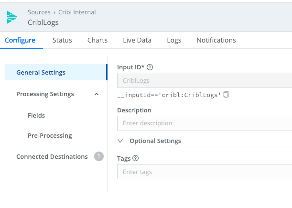Switch to the Status tab

(x=62, y=40)
